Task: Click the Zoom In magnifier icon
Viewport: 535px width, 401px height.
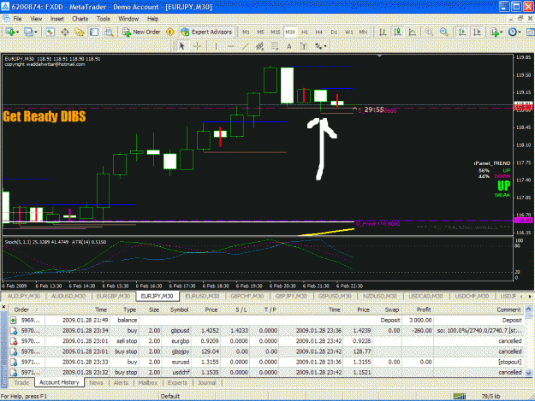Action: (429, 32)
